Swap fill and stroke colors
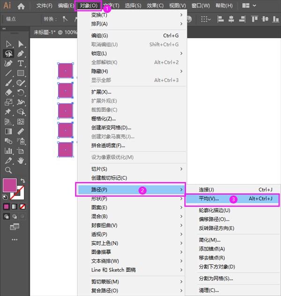Screen dimensions: 281x296 click(x=23, y=181)
